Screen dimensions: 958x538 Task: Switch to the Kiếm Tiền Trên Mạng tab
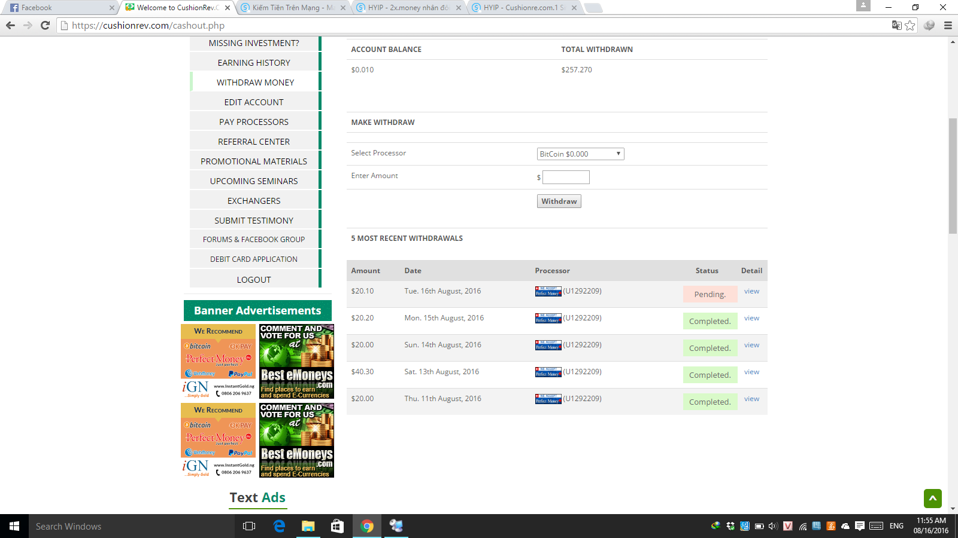click(292, 8)
